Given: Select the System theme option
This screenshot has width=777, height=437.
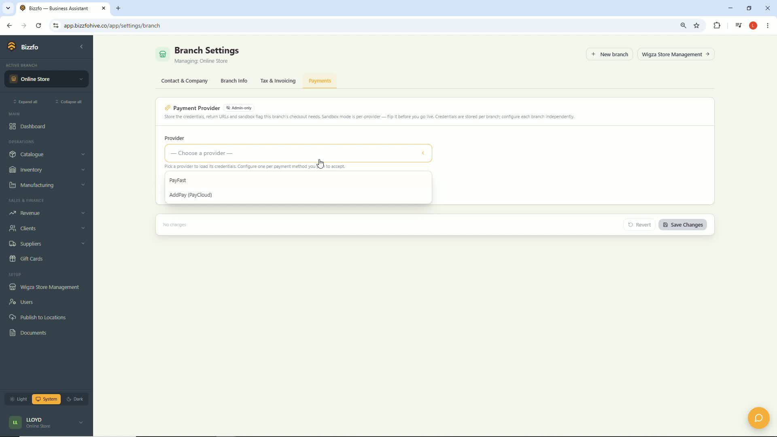Looking at the screenshot, I should click(x=46, y=399).
